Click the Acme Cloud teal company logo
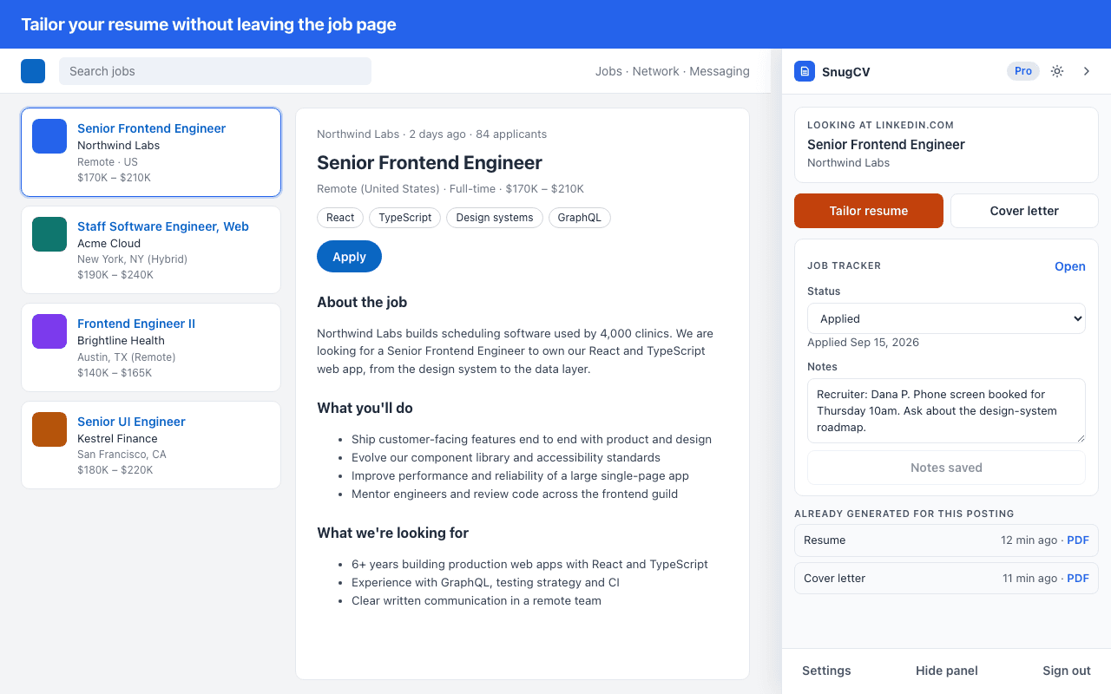 (x=49, y=234)
